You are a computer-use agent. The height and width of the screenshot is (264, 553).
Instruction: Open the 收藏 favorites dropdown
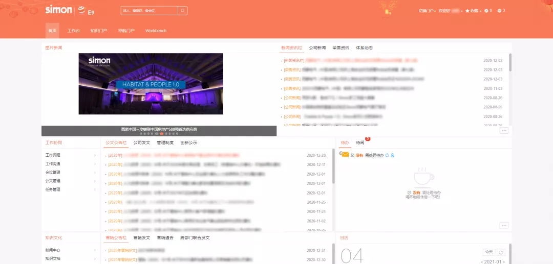coord(473,11)
